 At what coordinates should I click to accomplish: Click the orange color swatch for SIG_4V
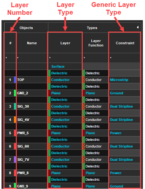tap(15, 119)
